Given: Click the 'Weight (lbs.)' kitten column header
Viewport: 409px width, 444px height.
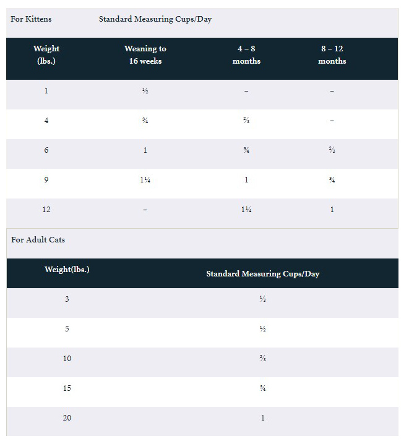Looking at the screenshot, I should point(46,54).
